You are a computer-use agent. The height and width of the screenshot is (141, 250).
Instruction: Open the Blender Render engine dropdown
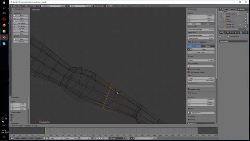tap(100, 6)
